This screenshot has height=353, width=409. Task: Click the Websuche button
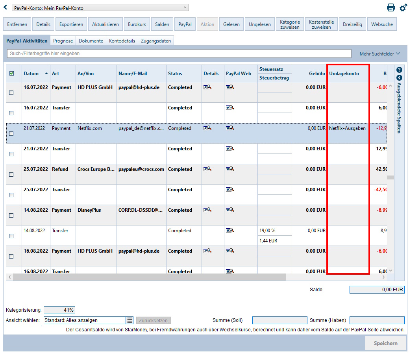click(382, 24)
